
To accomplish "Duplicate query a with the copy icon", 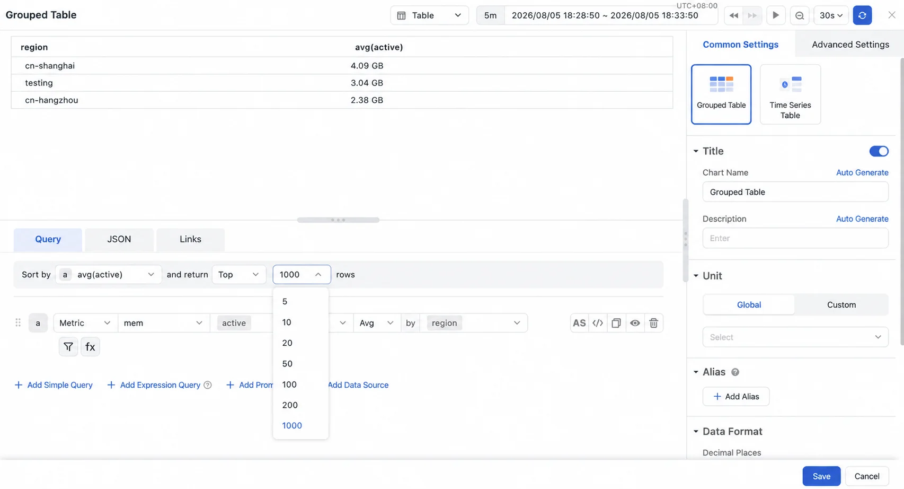I will pos(616,323).
